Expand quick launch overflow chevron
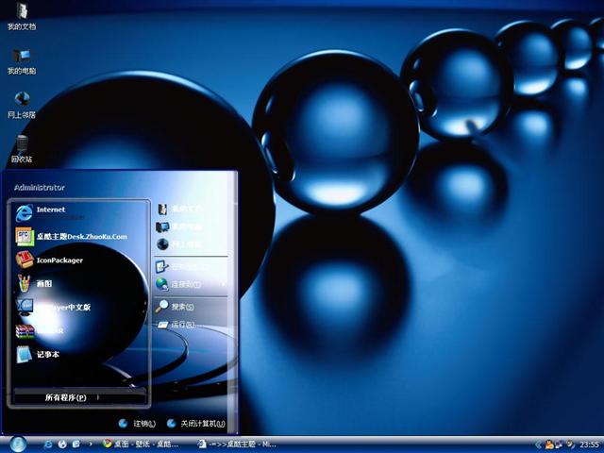Viewport: 604px width, 453px height. pyautogui.click(x=91, y=445)
